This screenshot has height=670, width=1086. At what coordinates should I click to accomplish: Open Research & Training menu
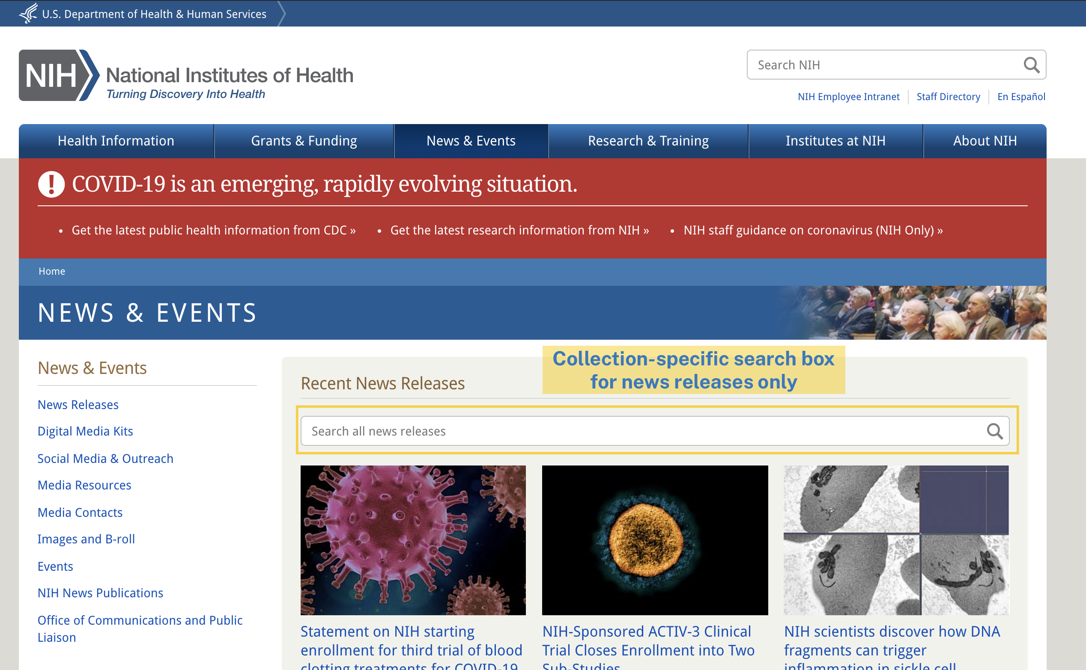point(648,141)
